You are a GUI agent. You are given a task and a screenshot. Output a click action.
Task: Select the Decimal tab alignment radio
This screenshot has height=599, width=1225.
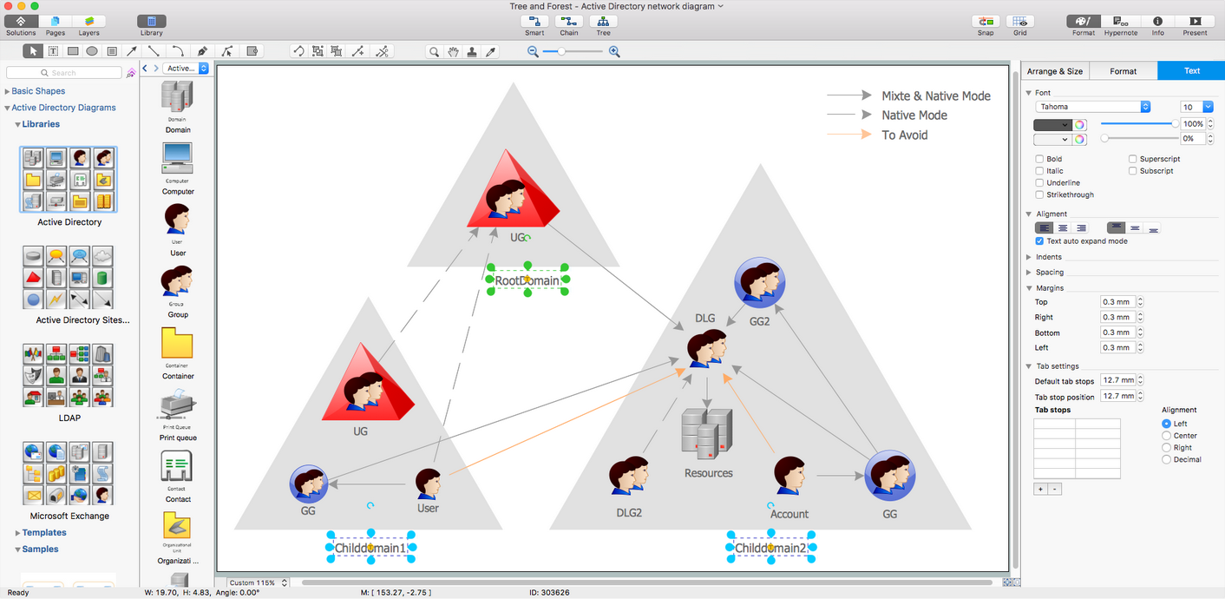(x=1166, y=459)
